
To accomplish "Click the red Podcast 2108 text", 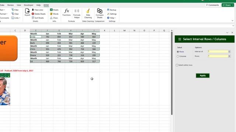I will tap(17, 71).
